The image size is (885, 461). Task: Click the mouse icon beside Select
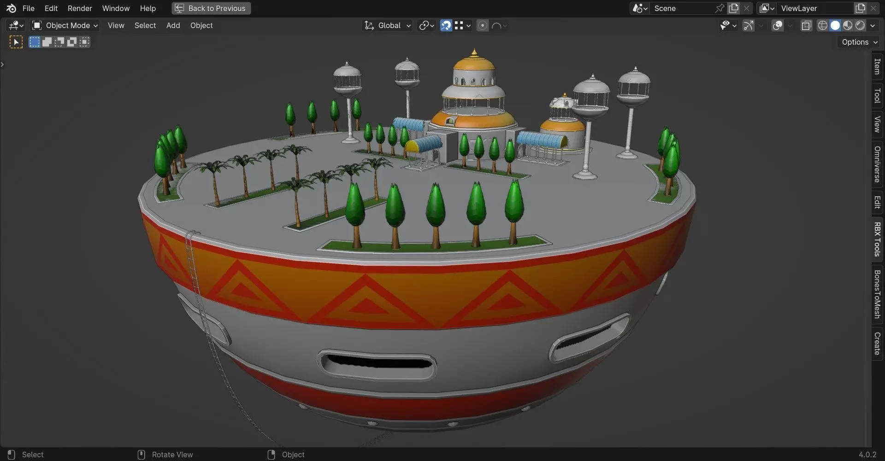tap(12, 455)
